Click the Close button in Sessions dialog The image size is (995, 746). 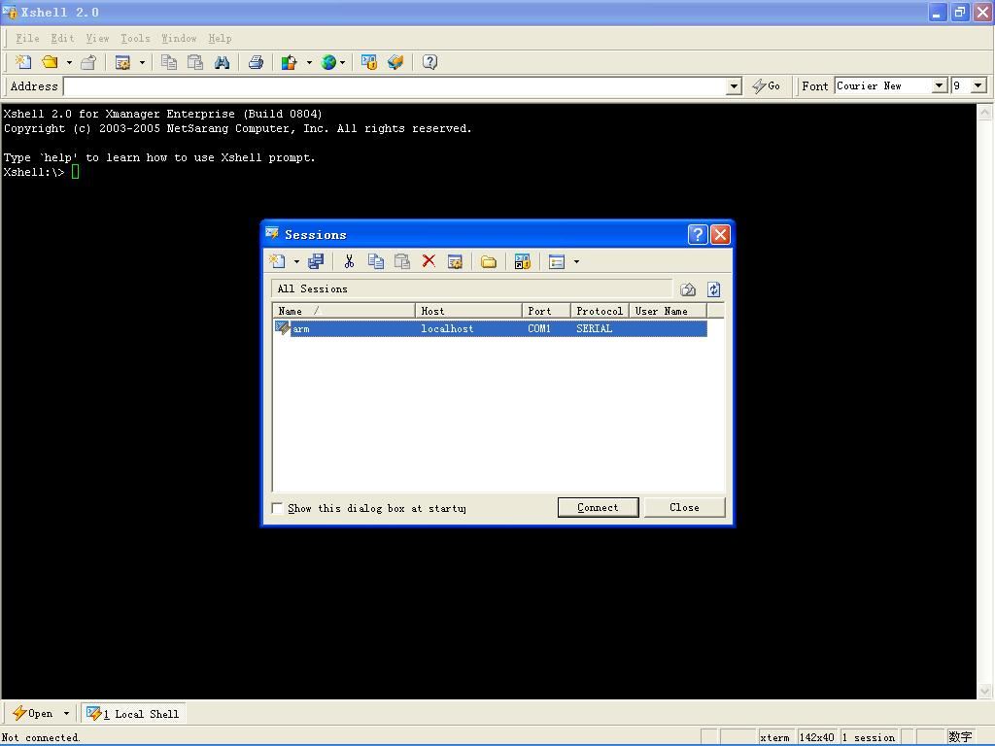pyautogui.click(x=684, y=507)
